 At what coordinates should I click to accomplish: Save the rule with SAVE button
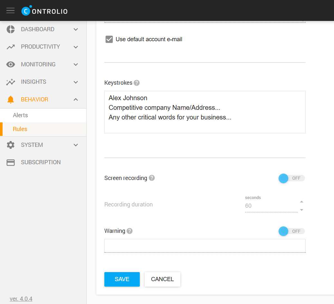point(122,279)
